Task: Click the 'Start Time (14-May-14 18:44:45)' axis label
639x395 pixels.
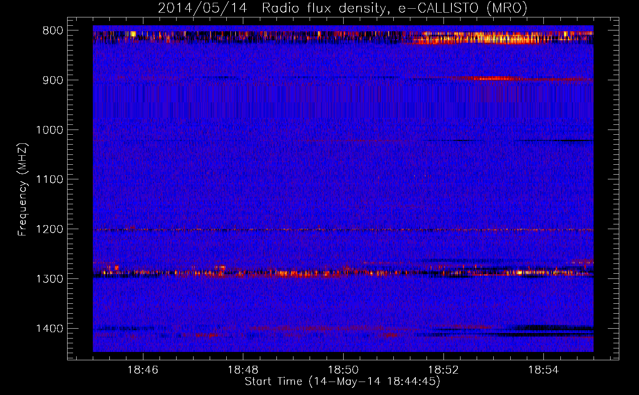Action: point(342,382)
